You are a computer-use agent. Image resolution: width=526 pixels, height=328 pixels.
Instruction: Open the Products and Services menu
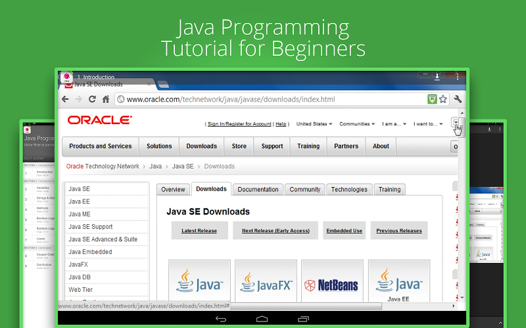coord(101,146)
